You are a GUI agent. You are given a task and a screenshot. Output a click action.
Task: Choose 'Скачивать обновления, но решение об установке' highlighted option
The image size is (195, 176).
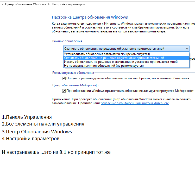tap(126, 58)
